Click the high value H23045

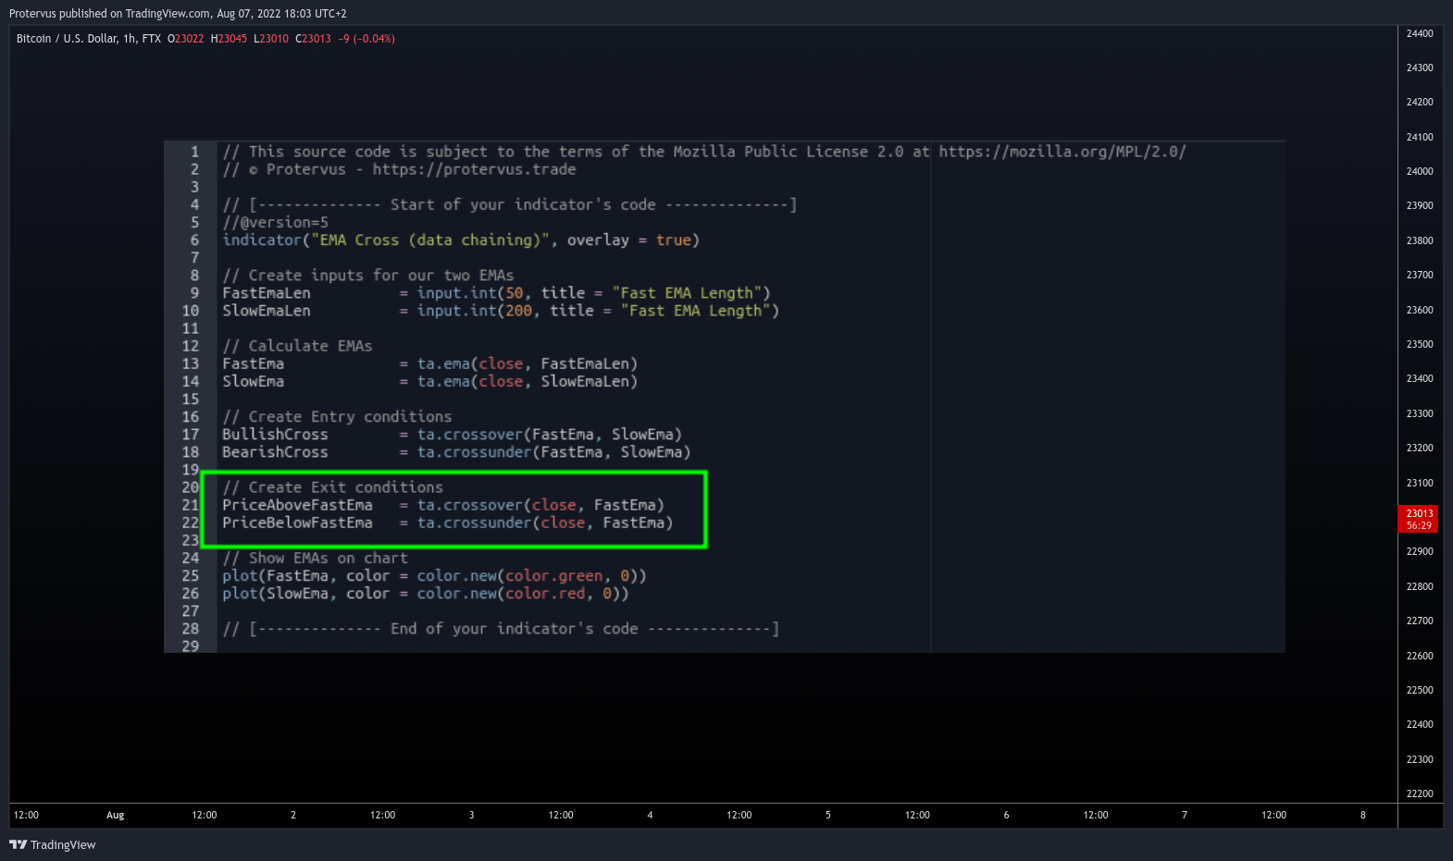point(229,39)
